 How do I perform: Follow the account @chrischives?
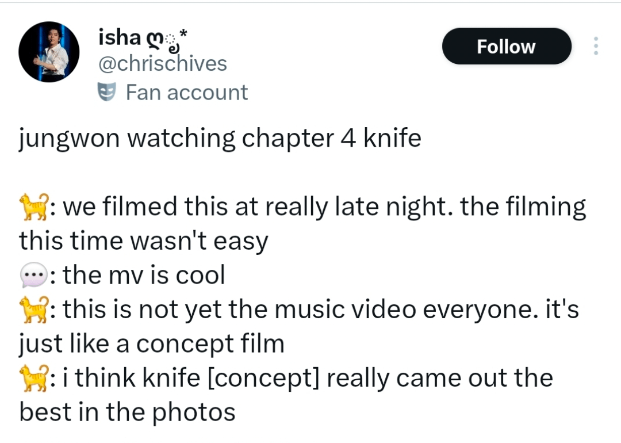506,46
